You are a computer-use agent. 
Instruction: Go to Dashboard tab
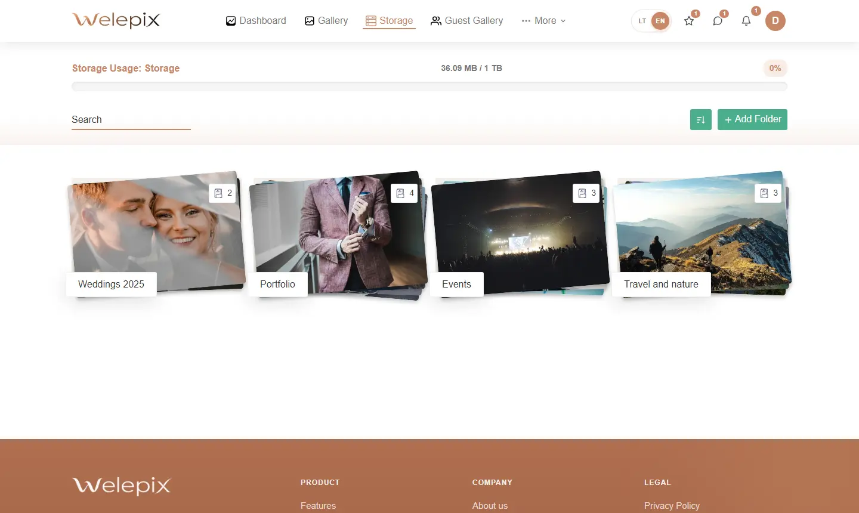256,21
